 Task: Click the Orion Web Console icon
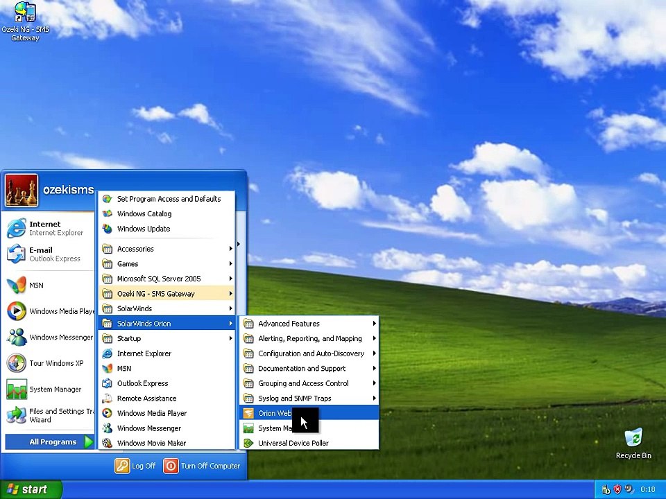[248, 413]
